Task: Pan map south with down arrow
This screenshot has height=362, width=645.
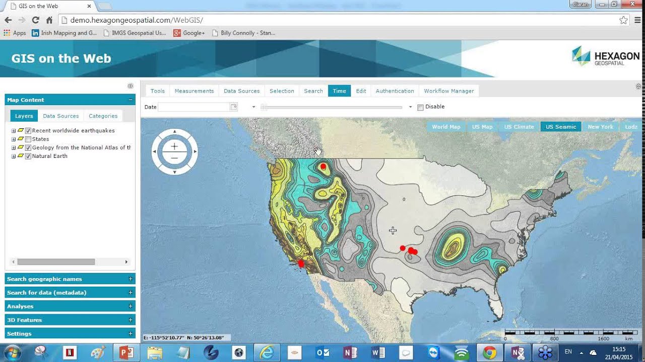Action: click(174, 172)
